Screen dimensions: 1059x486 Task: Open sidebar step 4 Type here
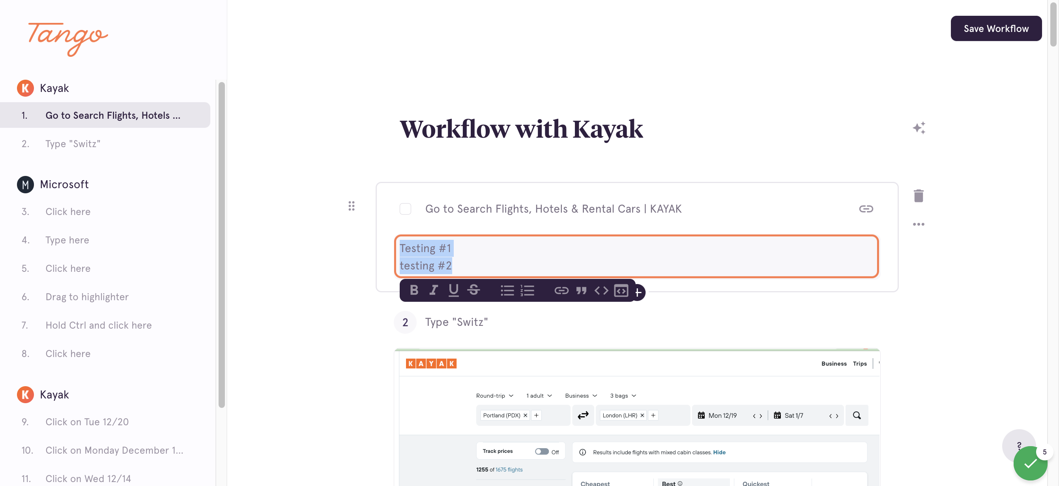point(105,240)
